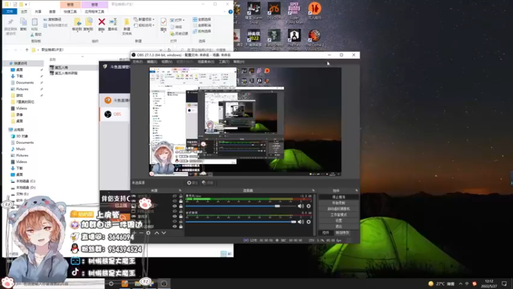Image resolution: width=513 pixels, height=289 pixels.
Task: Click the 复制 copy icon in Explorer ribbon
Action: click(x=23, y=22)
